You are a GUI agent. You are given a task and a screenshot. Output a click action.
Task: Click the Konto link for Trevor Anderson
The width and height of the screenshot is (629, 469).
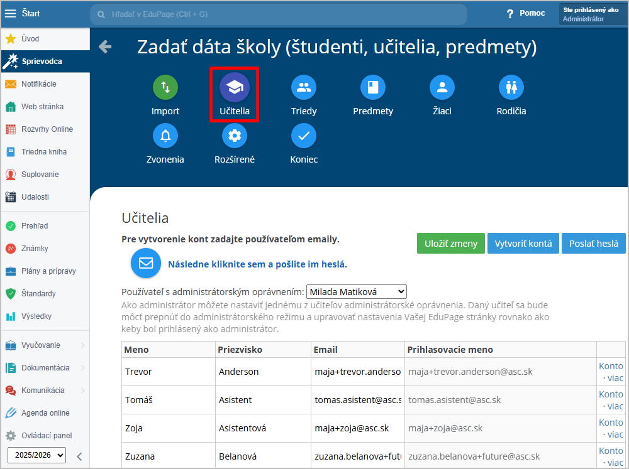[x=610, y=366]
